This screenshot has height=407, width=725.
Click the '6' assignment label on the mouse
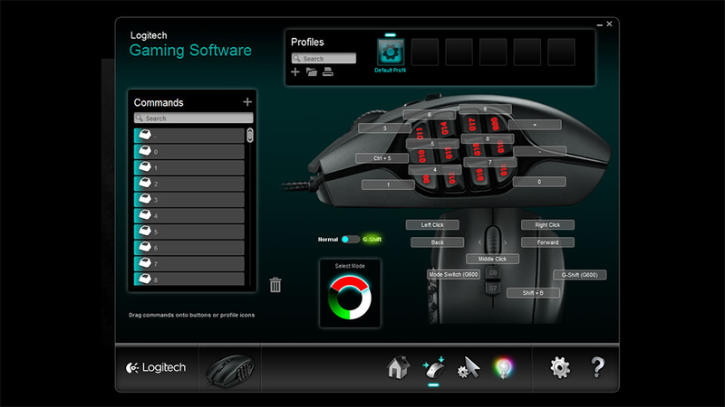click(x=429, y=115)
